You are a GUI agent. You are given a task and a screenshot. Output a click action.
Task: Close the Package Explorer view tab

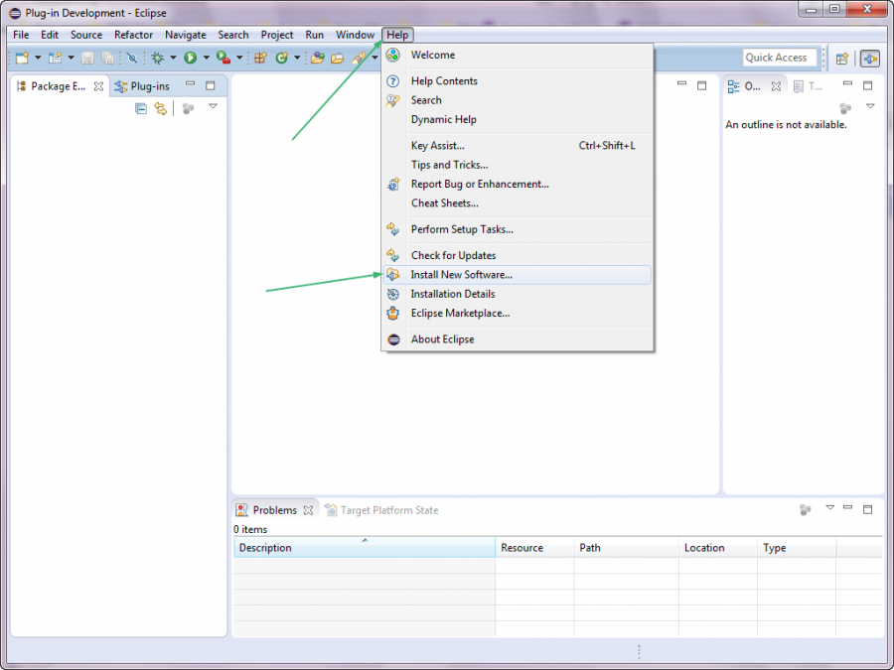(x=98, y=86)
